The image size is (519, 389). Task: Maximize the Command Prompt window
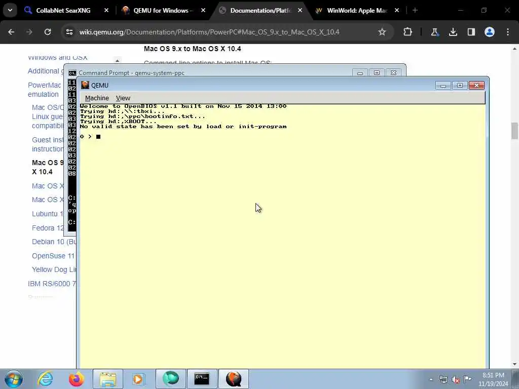pos(377,72)
